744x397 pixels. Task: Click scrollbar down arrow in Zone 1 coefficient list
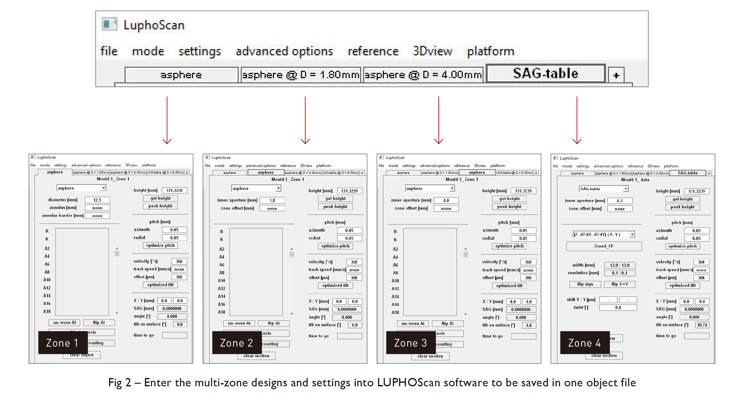click(117, 313)
